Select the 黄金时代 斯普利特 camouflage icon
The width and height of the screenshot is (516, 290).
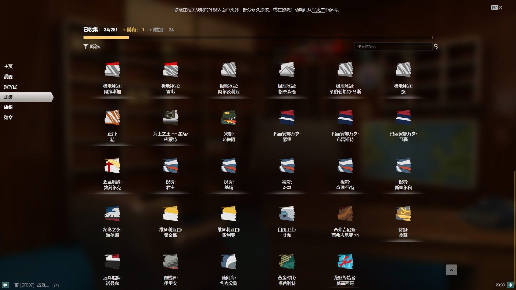point(287,261)
